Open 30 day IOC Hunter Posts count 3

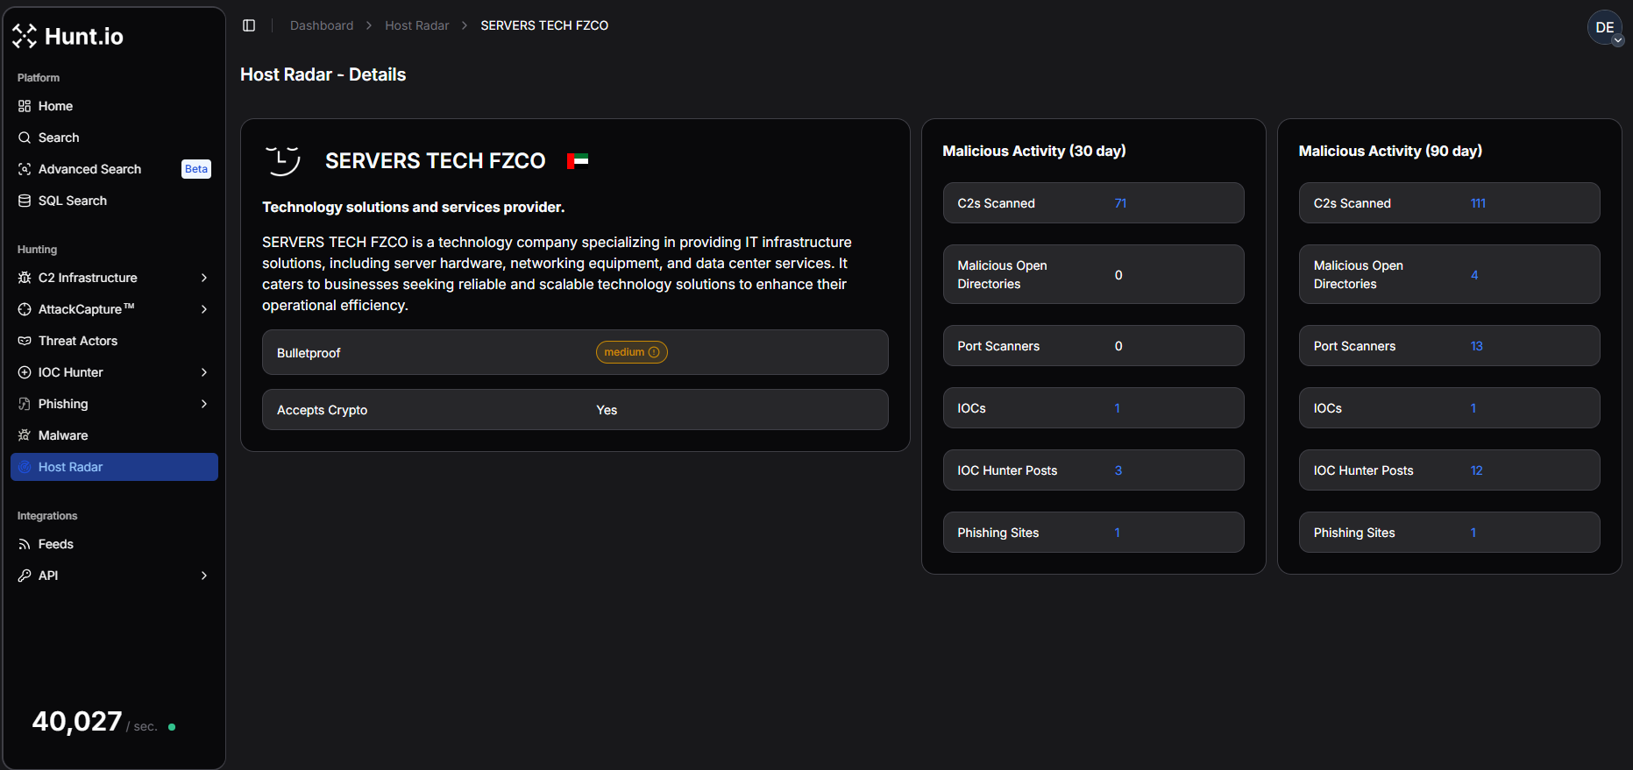point(1118,470)
